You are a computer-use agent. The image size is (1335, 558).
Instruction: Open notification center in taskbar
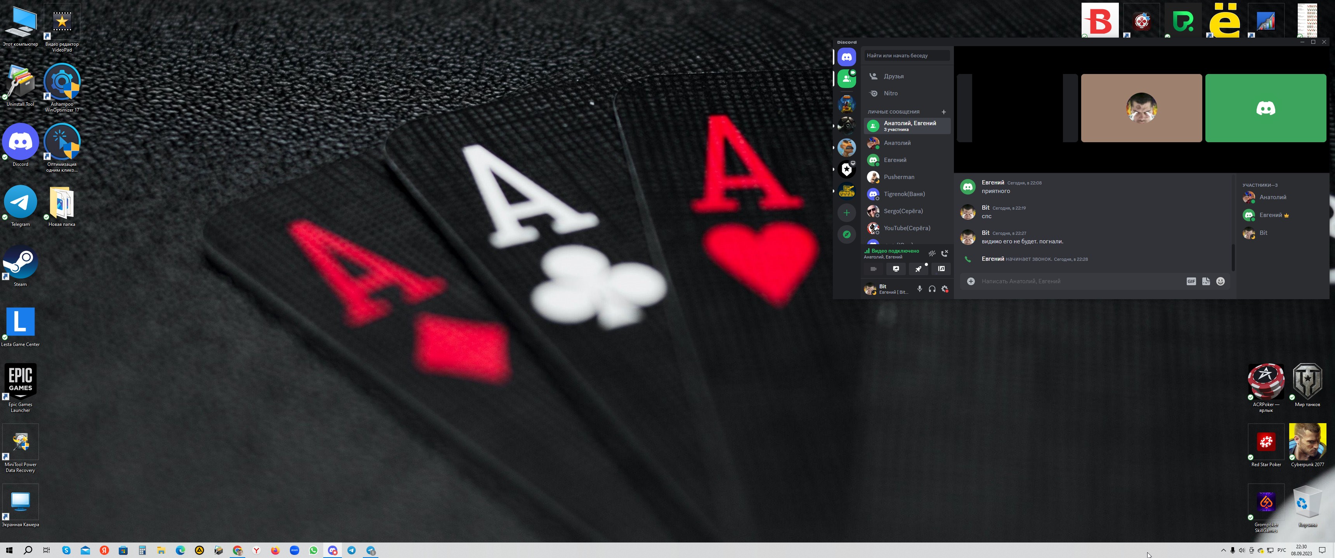(x=1322, y=550)
